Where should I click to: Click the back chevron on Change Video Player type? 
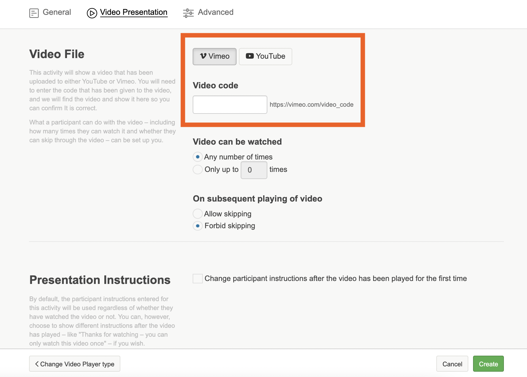tap(37, 364)
